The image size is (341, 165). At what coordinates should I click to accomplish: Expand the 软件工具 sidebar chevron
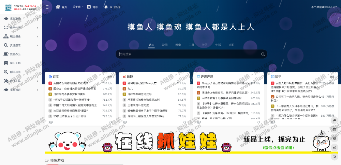pos(38,81)
